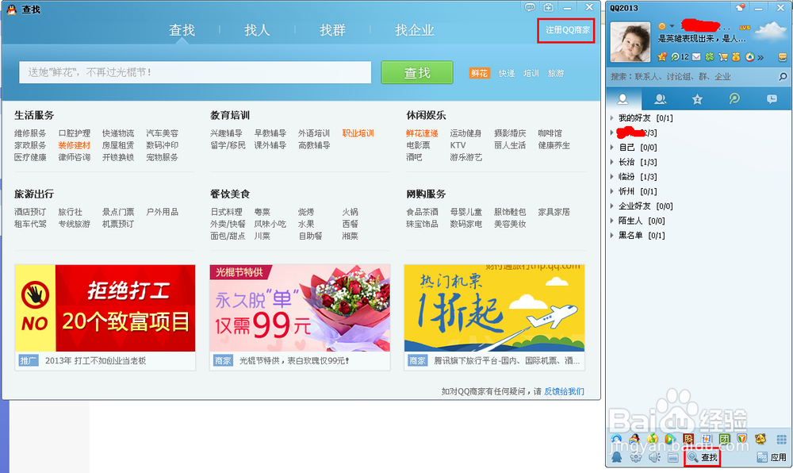Open QQ Zone star icon in profile bar
This screenshot has height=473, width=793.
click(x=662, y=56)
